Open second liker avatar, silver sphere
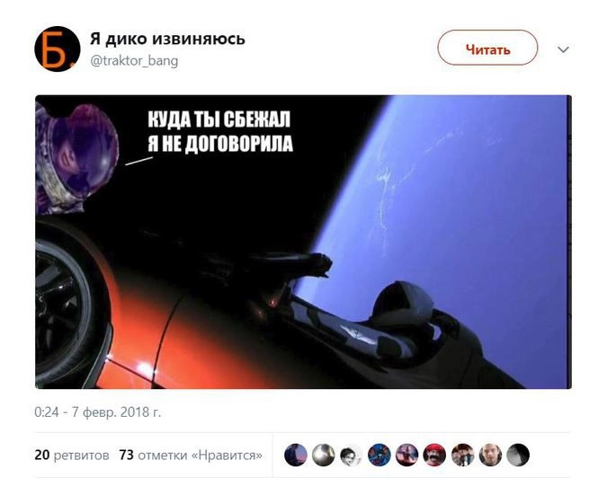Image resolution: width=607 pixels, height=478 pixels. click(323, 455)
